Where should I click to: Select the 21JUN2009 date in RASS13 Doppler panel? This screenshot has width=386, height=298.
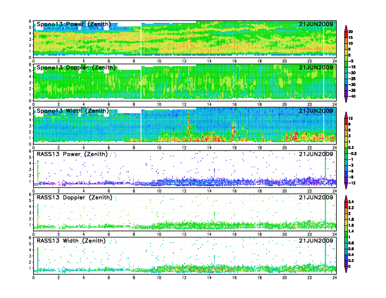pyautogui.click(x=316, y=197)
